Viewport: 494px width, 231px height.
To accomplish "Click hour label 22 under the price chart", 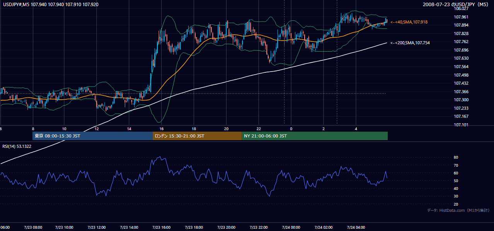I will point(259,129).
